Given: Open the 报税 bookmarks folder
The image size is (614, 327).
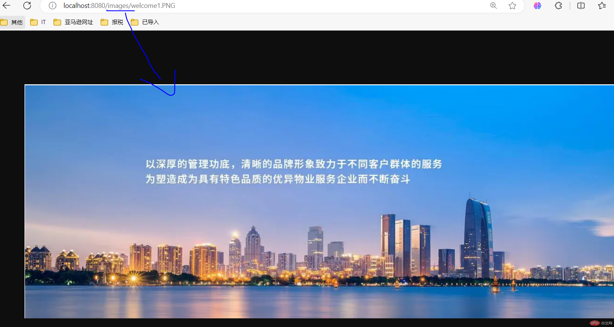Looking at the screenshot, I should pyautogui.click(x=112, y=22).
